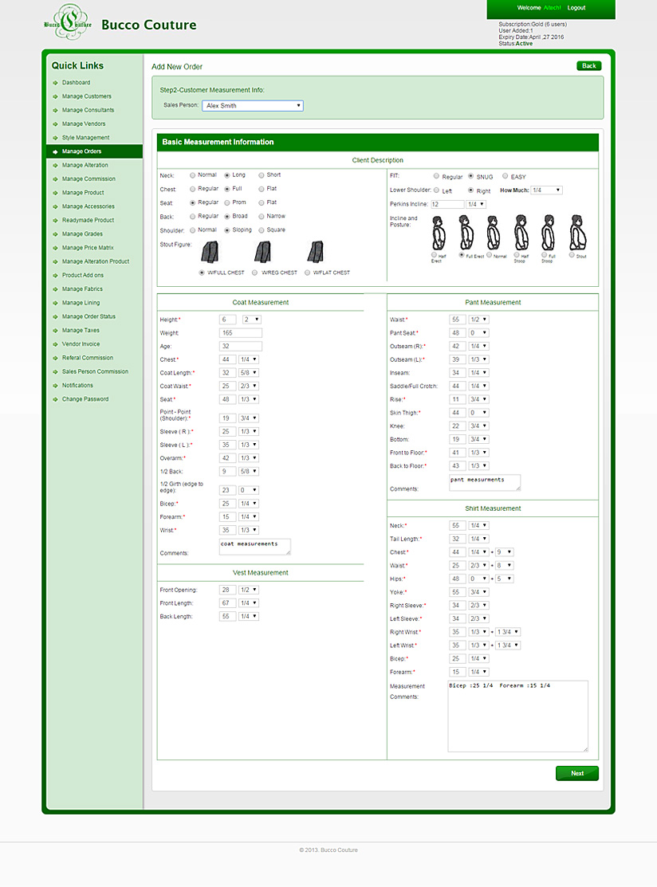This screenshot has height=887, width=657.
Task: Click the Weight input field
Action: (241, 333)
